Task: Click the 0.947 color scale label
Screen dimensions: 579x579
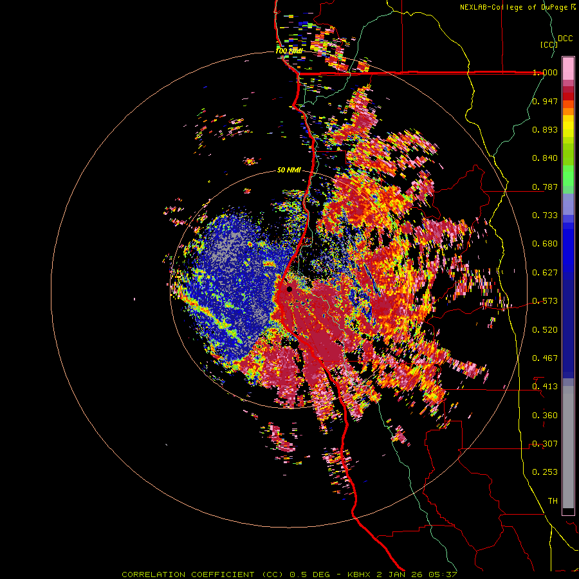Action: [x=545, y=101]
